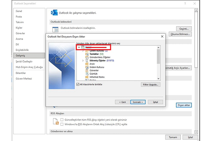Click the folder list scrollbar thumb
Viewport: 212px width, 141px height.
(x=158, y=56)
